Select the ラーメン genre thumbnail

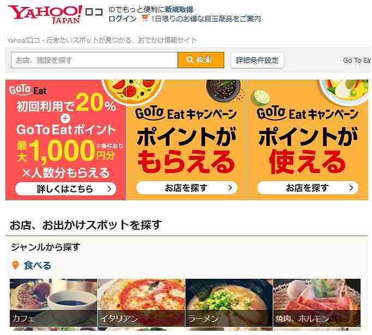229,303
